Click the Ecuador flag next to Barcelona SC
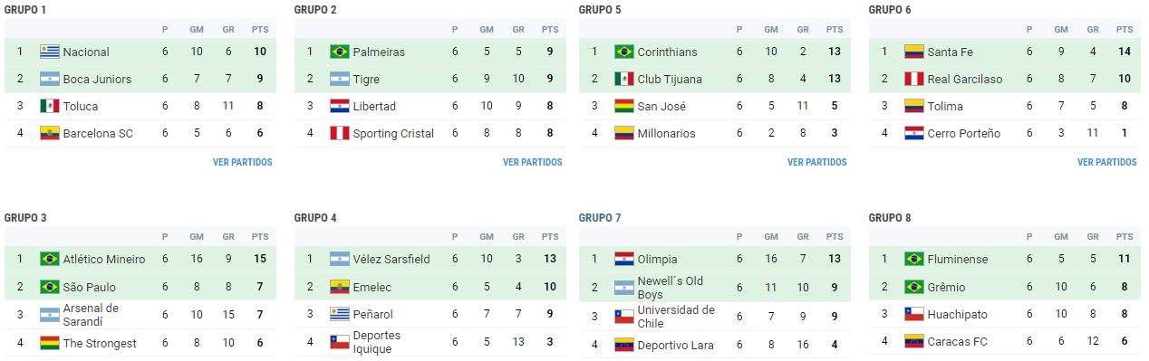The image size is (1149, 361). [x=50, y=133]
